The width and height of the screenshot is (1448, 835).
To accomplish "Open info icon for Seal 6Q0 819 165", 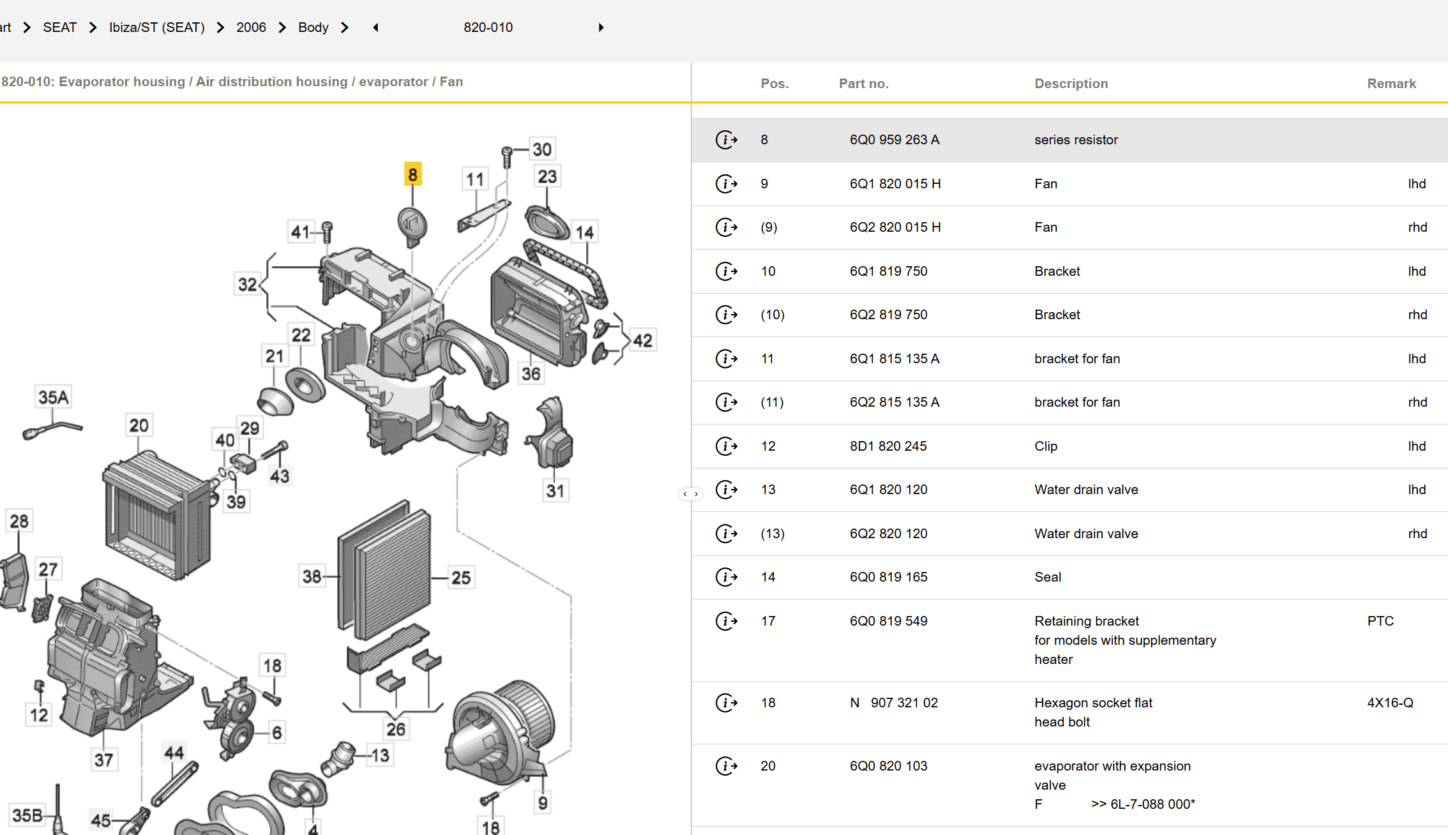I will click(726, 577).
